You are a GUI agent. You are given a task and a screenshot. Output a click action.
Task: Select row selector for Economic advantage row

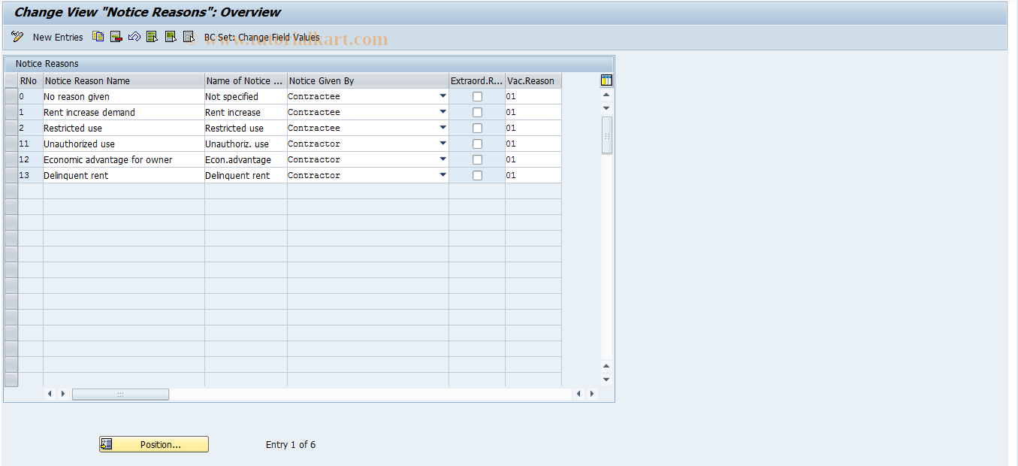coord(11,159)
